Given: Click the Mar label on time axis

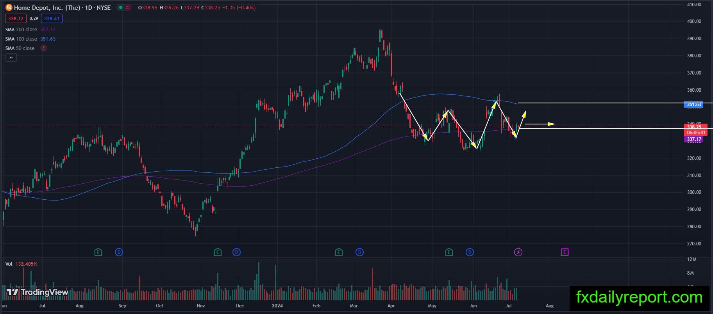Looking at the screenshot, I should click(354, 306).
